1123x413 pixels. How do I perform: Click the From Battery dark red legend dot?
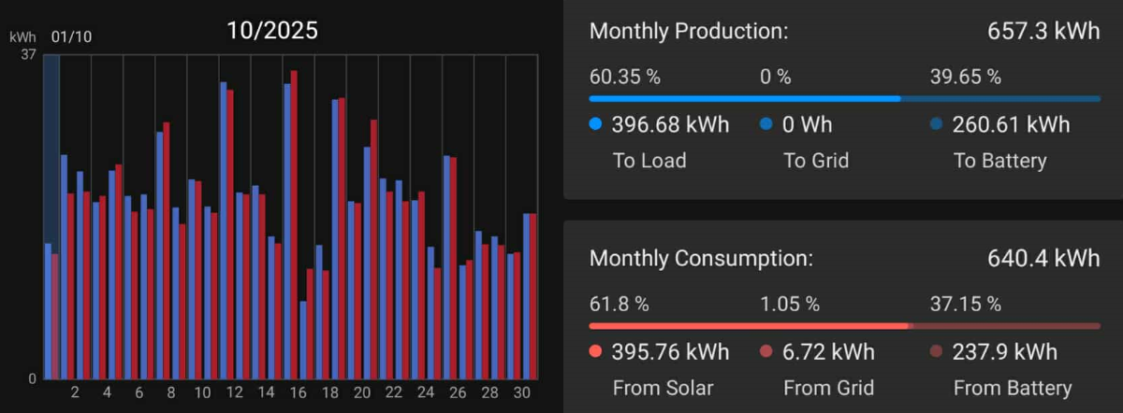(937, 352)
